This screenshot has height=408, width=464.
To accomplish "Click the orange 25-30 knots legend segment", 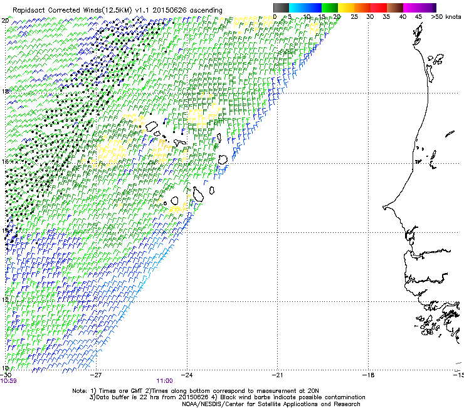I will coord(362,8).
